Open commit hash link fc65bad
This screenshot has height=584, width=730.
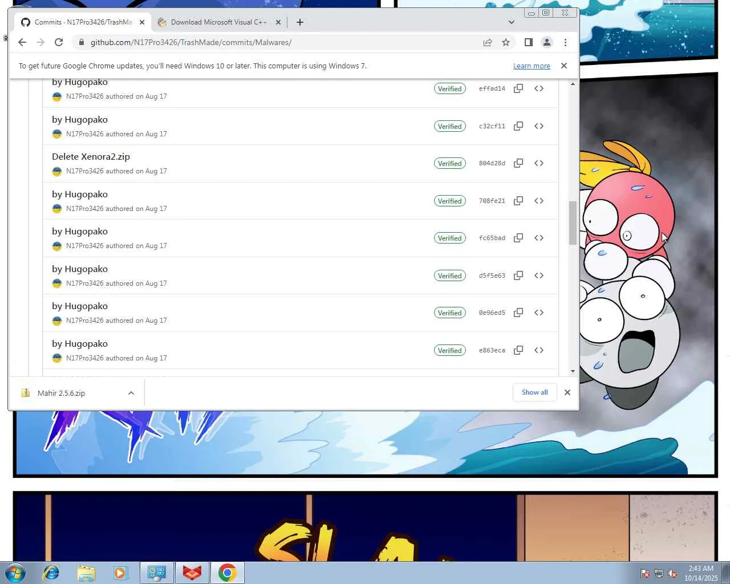pos(492,238)
